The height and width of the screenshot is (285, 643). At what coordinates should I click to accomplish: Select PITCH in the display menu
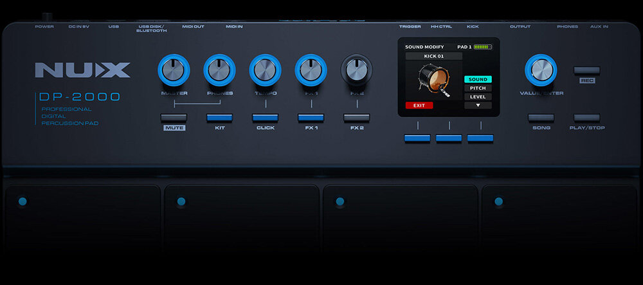point(478,88)
